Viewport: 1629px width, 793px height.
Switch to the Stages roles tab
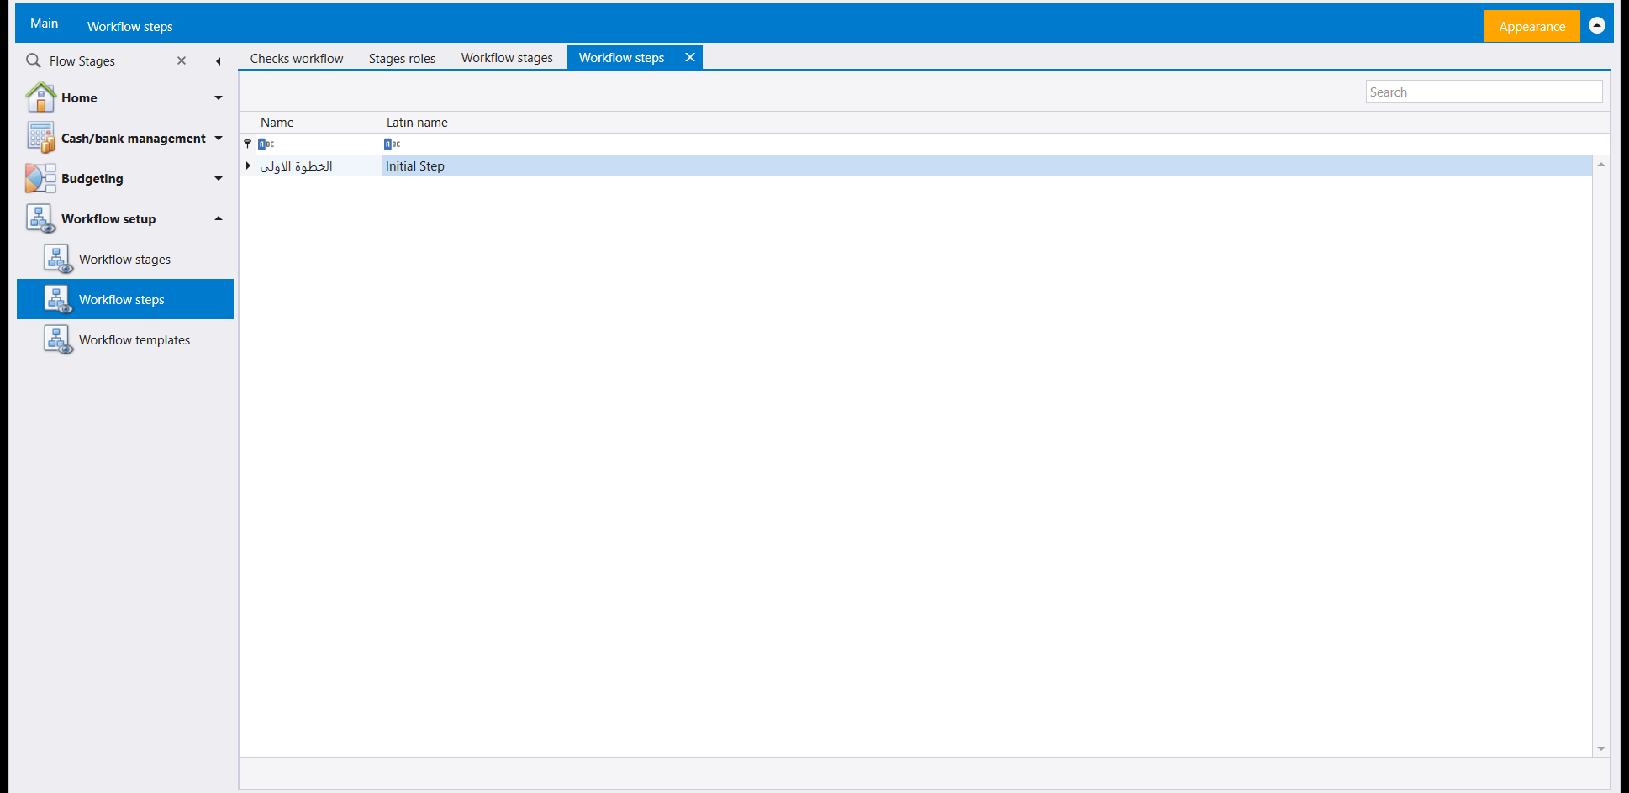(402, 58)
